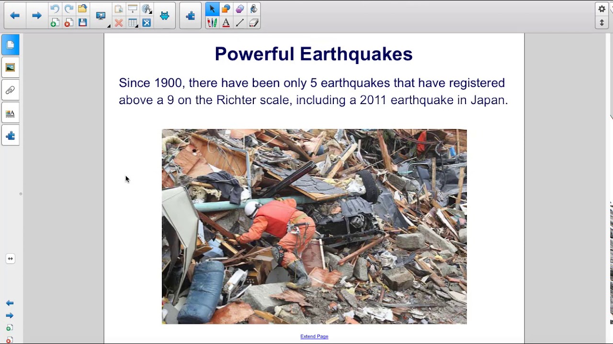Screen dimensions: 613x344
Task: Insert a table from toolbar
Action: 133,22
